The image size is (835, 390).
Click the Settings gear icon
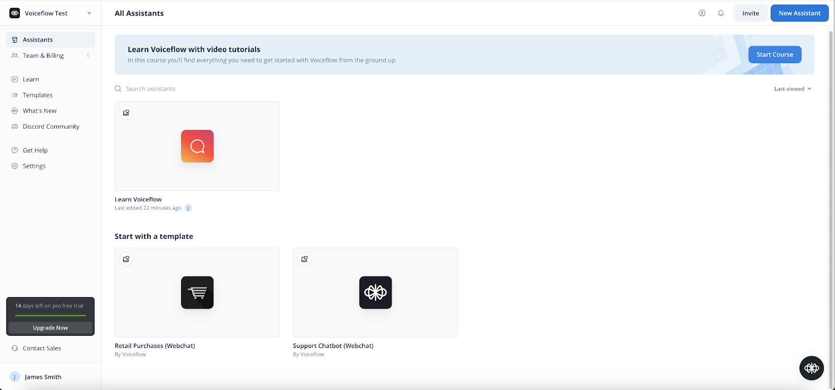pos(15,166)
